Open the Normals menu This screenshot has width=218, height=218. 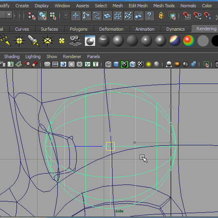tap(188, 6)
